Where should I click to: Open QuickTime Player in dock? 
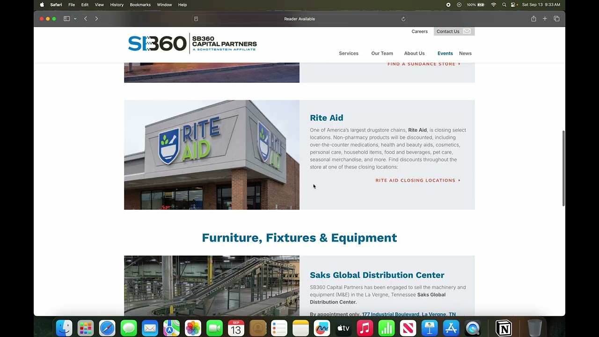[x=473, y=328]
